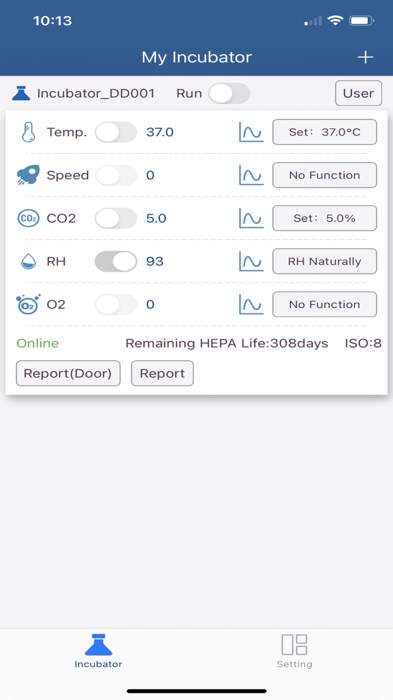
Task: Open the Set: 5.0% CO2 setting
Action: point(325,218)
